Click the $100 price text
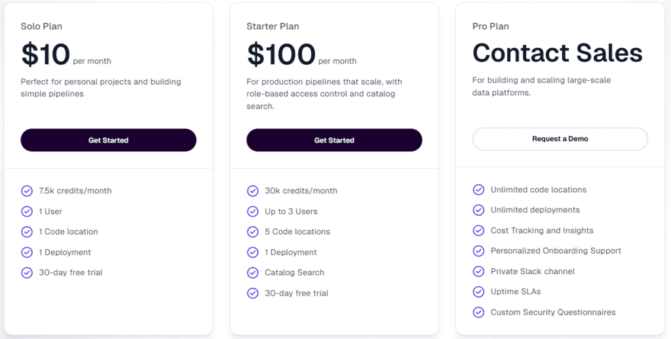Viewport: 671px width, 339px height. click(280, 54)
